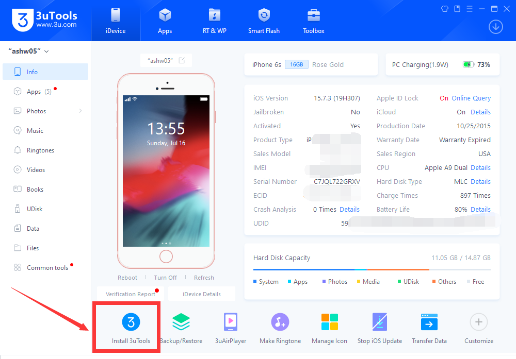Open Crash Analysis Details link

pyautogui.click(x=349, y=210)
